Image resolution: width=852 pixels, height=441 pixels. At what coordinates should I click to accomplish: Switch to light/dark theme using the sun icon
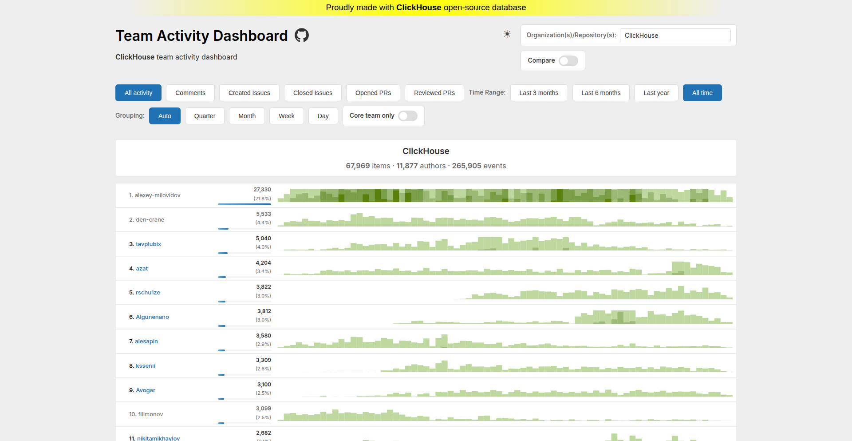pyautogui.click(x=507, y=34)
